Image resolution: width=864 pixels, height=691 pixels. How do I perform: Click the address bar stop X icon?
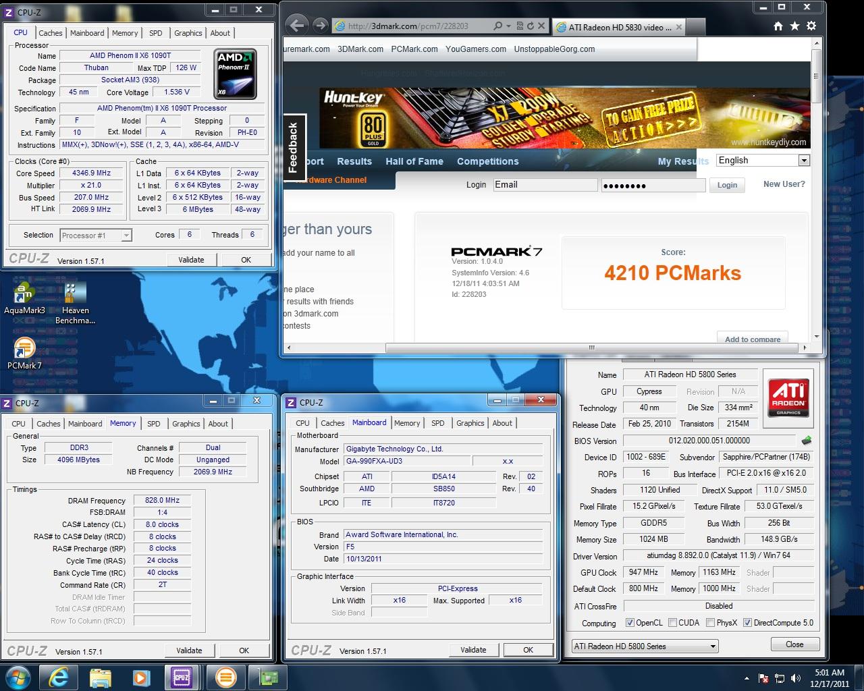[541, 26]
